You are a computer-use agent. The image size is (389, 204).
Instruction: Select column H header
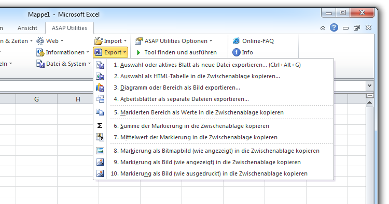(78, 99)
